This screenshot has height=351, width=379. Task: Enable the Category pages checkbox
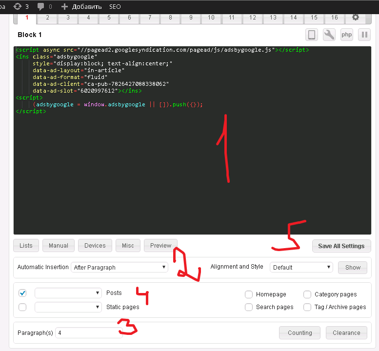tap(307, 294)
